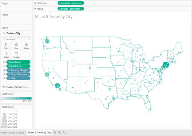The image size is (192, 136).
Task: Open the Size marks card
Action: pyautogui.click(x=16, y=46)
